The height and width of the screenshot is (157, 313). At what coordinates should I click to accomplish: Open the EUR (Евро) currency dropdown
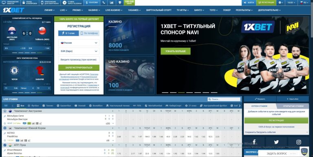tap(79, 51)
